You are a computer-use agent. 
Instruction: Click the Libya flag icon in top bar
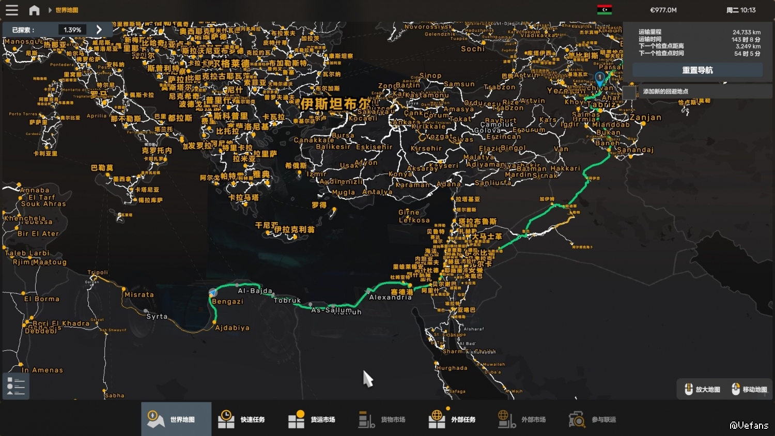[x=605, y=10]
